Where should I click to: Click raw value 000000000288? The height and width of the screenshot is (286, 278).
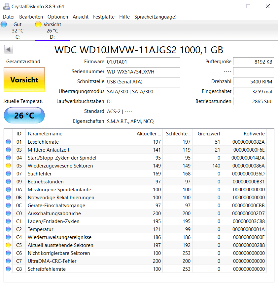pos(249,245)
